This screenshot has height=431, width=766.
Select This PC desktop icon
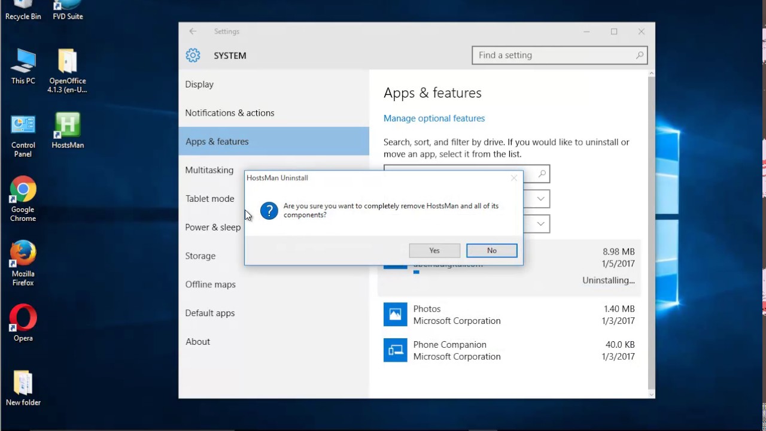(23, 66)
